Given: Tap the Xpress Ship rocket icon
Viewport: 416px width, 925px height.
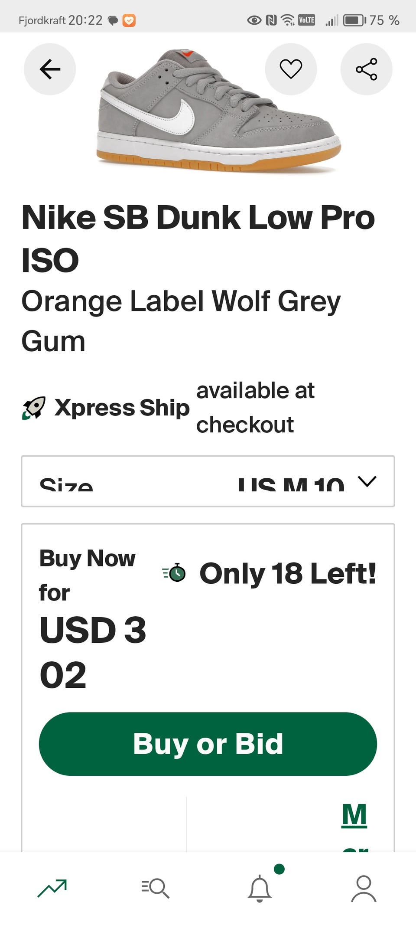Looking at the screenshot, I should [34, 408].
